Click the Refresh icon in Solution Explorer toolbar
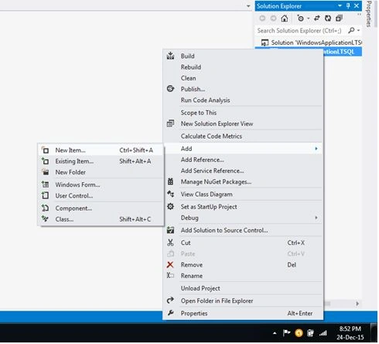The width and height of the screenshot is (379, 344). [x=328, y=18]
